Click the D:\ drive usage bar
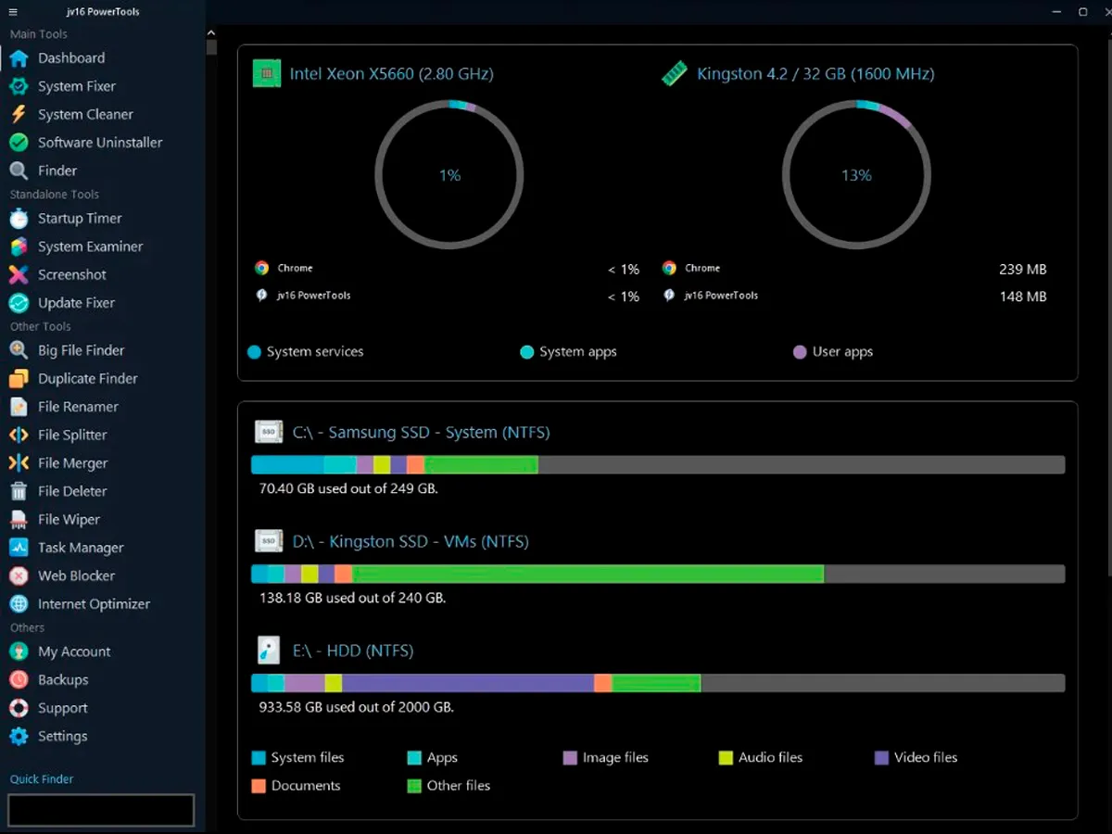This screenshot has width=1112, height=834. [x=658, y=575]
